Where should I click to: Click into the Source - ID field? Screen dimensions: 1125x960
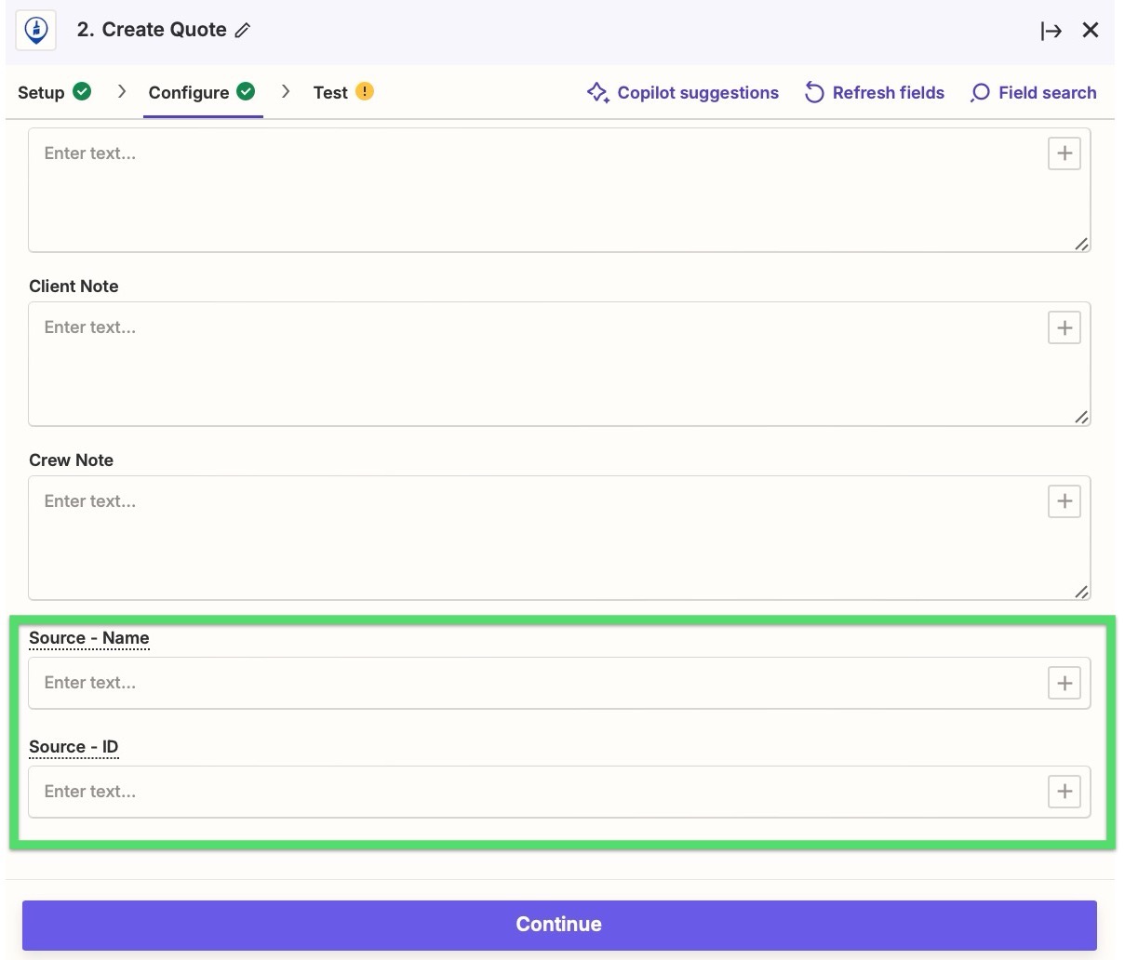(558, 792)
